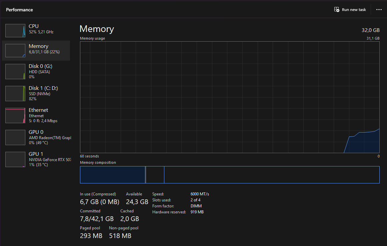Image resolution: width=387 pixels, height=246 pixels.
Task: Select Disk 1 (C: D:) item
Action: 36,94
